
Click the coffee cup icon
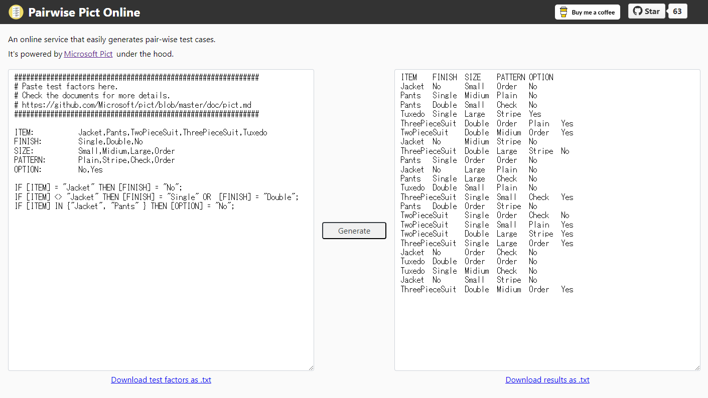[563, 12]
